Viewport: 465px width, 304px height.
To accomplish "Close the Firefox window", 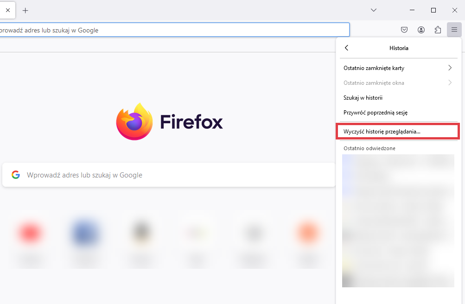I will pos(455,10).
